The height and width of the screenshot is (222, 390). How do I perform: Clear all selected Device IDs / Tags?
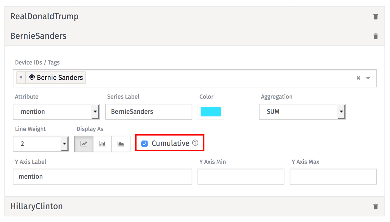(358, 78)
